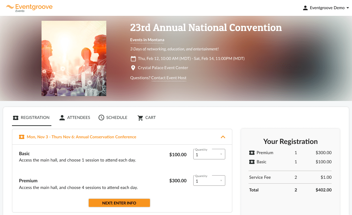
Task: Click the clock icon on Schedule tab
Action: coord(101,118)
